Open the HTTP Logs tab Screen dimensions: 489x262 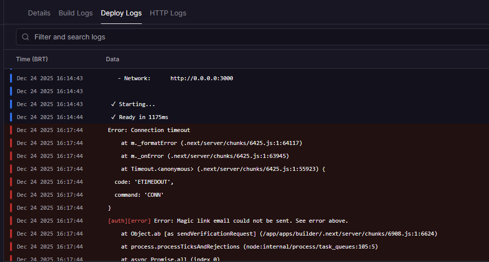[168, 13]
